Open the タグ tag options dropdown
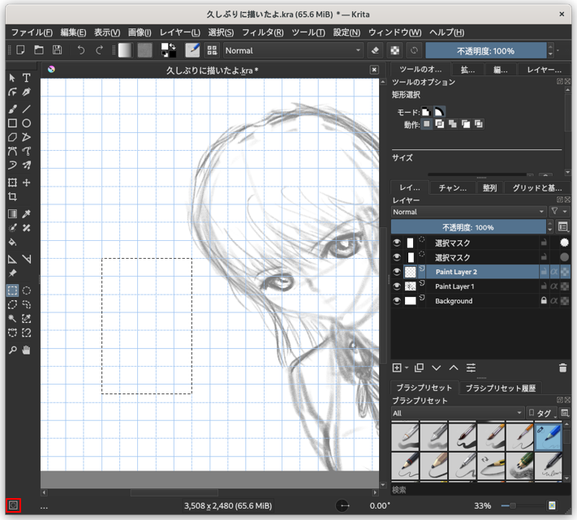 pos(542,413)
